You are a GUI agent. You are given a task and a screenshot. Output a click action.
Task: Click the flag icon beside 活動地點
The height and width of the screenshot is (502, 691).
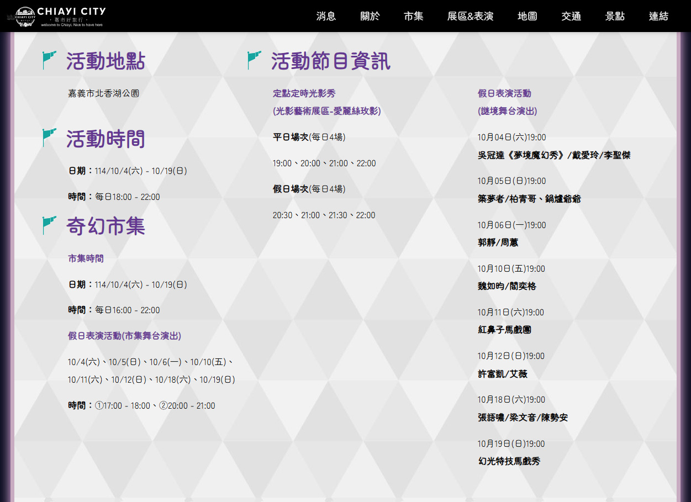coord(50,60)
